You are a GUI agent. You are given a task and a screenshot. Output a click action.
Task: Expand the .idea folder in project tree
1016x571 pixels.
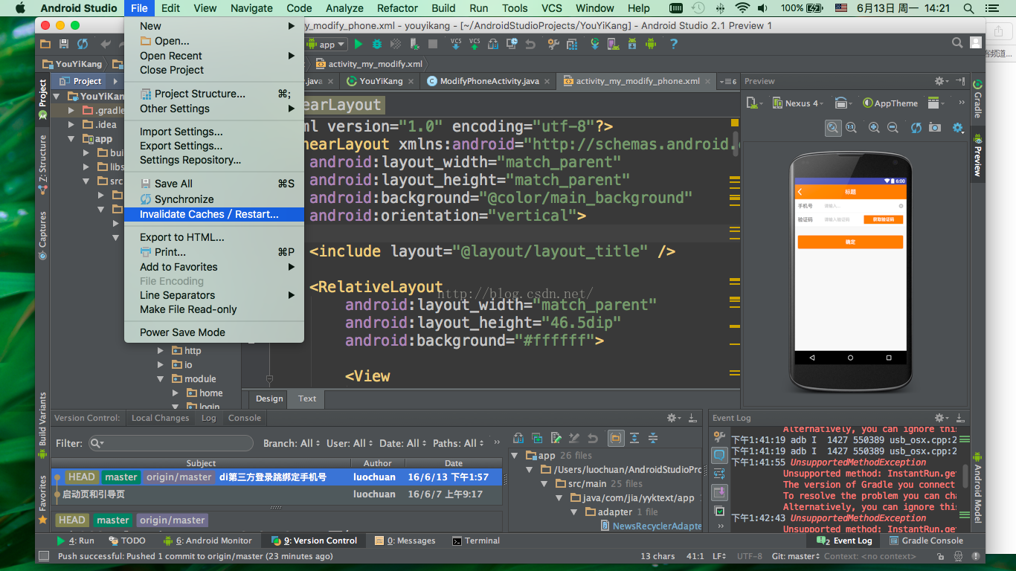point(71,125)
